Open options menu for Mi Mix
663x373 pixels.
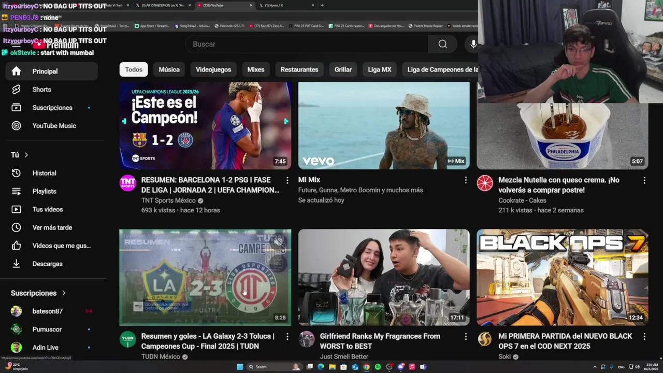tap(465, 180)
